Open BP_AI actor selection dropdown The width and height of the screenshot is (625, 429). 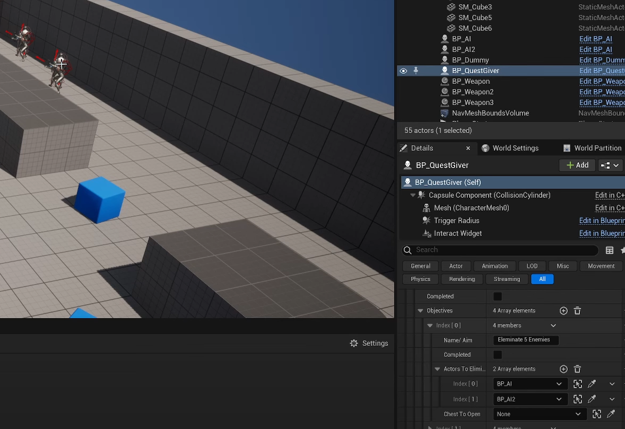pyautogui.click(x=529, y=384)
